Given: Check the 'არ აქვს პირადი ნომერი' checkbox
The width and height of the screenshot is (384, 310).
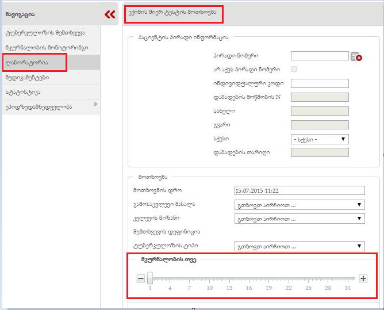Looking at the screenshot, I should 294,69.
